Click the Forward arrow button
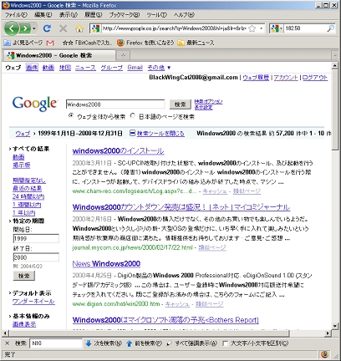The width and height of the screenshot is (341, 361). coord(25,28)
